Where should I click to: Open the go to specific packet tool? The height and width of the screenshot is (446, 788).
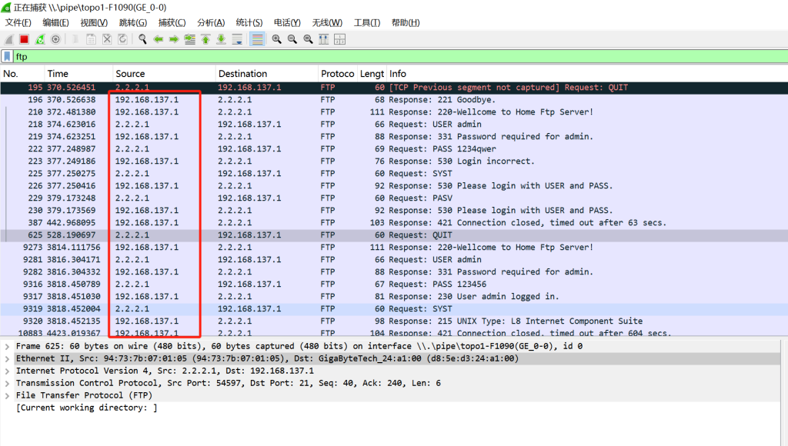click(x=190, y=39)
